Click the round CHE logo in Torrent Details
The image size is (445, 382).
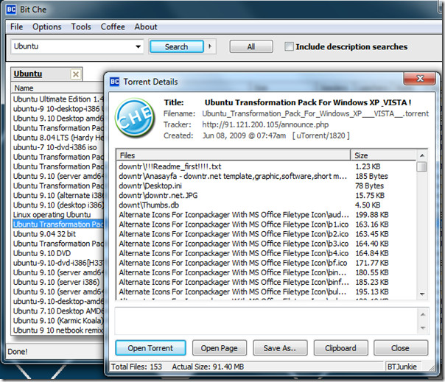pyautogui.click(x=135, y=118)
